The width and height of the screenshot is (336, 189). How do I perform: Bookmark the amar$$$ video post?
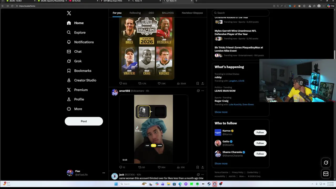[x=198, y=167]
